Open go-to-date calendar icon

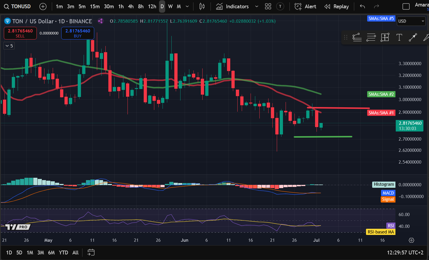91,253
